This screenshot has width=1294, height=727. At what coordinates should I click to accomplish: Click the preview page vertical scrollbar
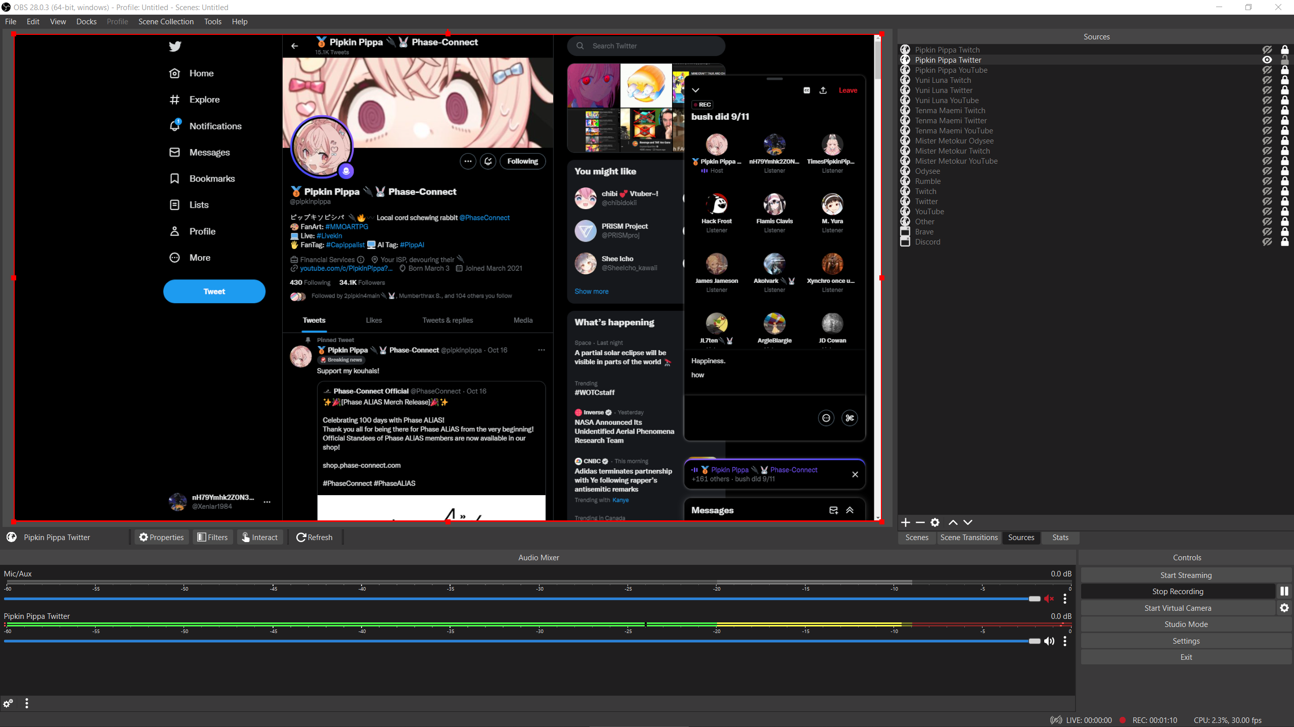pos(878,277)
